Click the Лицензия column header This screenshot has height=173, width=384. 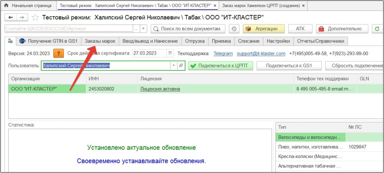[x=216, y=79]
